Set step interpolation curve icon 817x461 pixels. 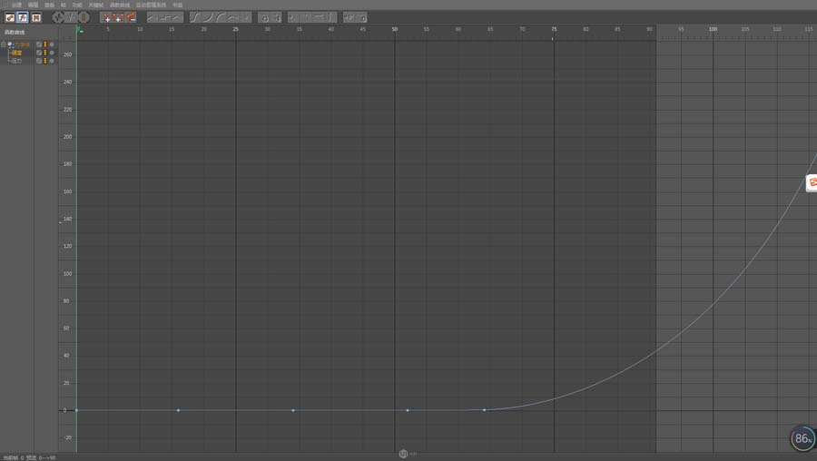[165, 17]
